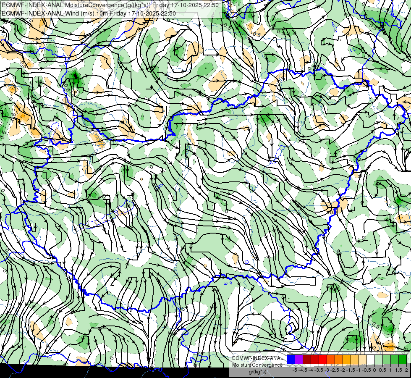
Task: Select the light orange swatch between -1.5 and -1
Action: click(355, 359)
